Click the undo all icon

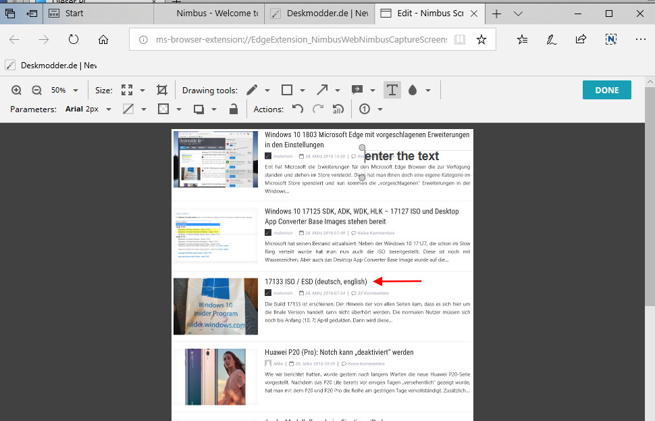pyautogui.click(x=338, y=109)
